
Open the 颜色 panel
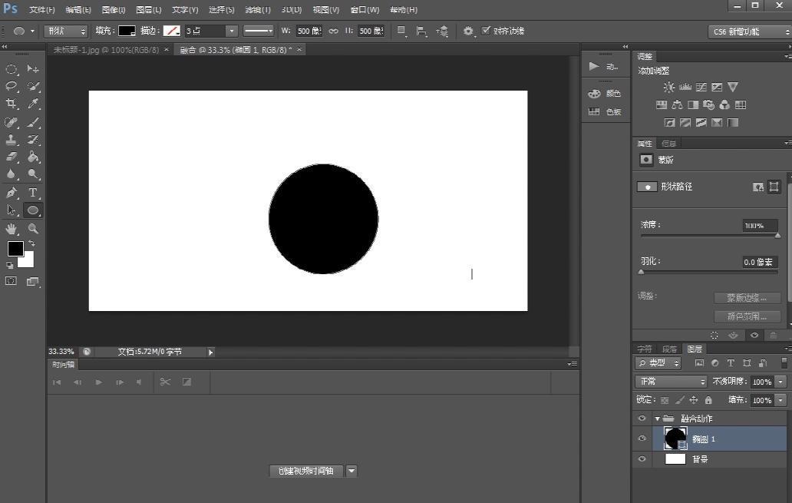(605, 94)
